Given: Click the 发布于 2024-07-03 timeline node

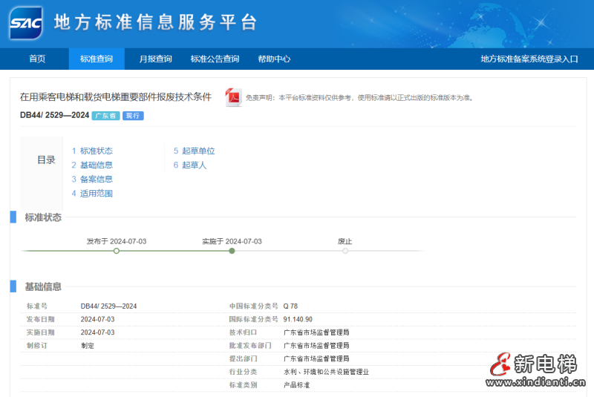Looking at the screenshot, I should 117,251.
